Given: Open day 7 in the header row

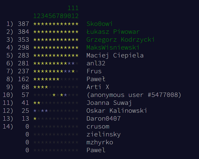Looking at the screenshot, I should (58, 16).
